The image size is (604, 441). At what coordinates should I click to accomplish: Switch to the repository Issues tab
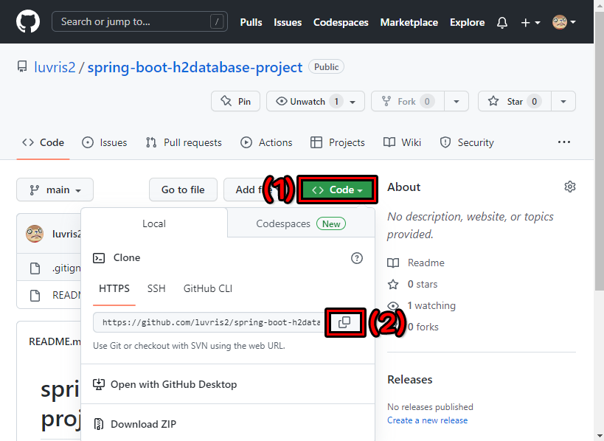click(x=105, y=142)
